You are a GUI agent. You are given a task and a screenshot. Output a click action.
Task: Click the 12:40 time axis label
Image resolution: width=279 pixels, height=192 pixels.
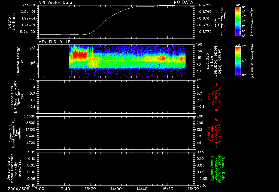click(64, 189)
